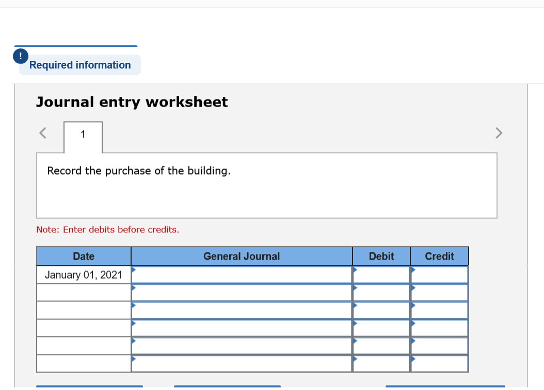Click the January 01, 2021 date cell
The width and height of the screenshot is (544, 390).
pos(84,275)
